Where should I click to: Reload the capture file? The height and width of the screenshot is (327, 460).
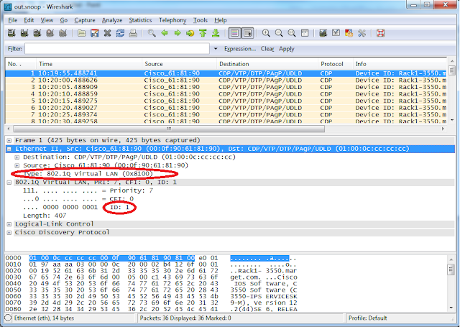click(x=120, y=33)
